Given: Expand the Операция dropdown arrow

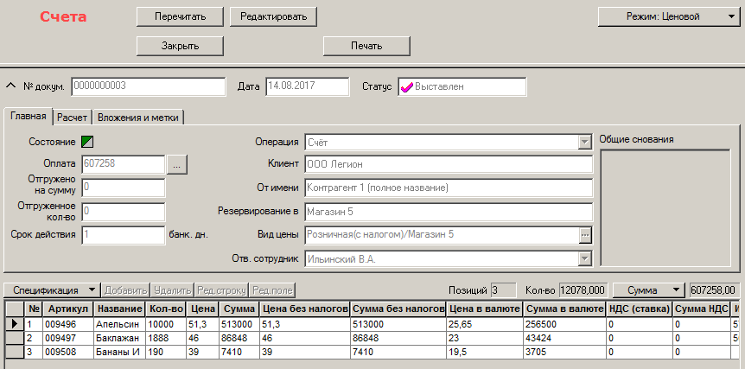Looking at the screenshot, I should pyautogui.click(x=583, y=142).
